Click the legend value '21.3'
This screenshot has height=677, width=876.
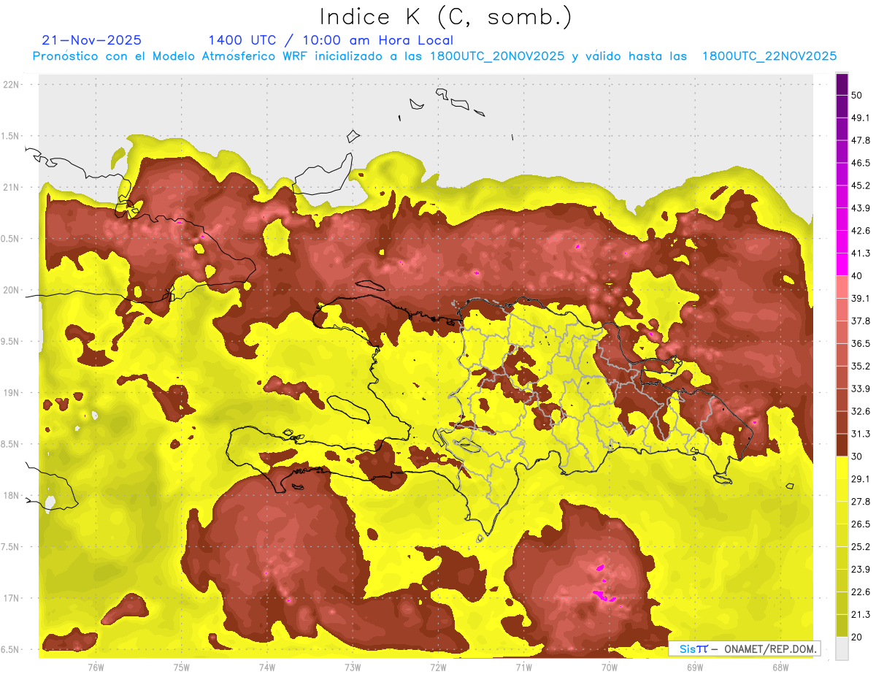(x=861, y=614)
